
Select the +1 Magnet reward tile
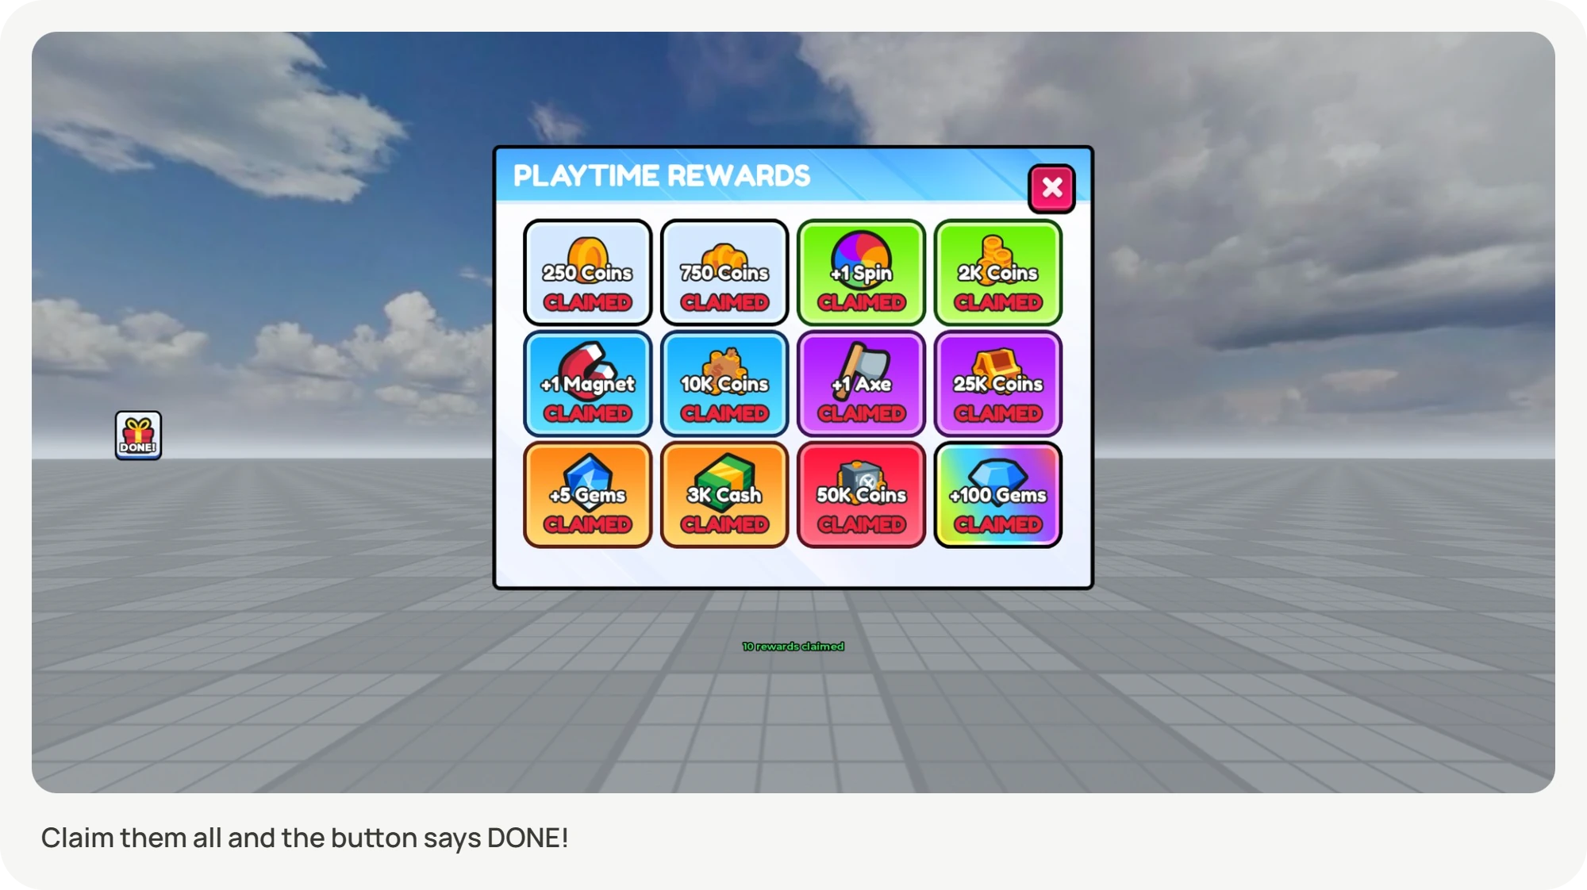point(587,384)
